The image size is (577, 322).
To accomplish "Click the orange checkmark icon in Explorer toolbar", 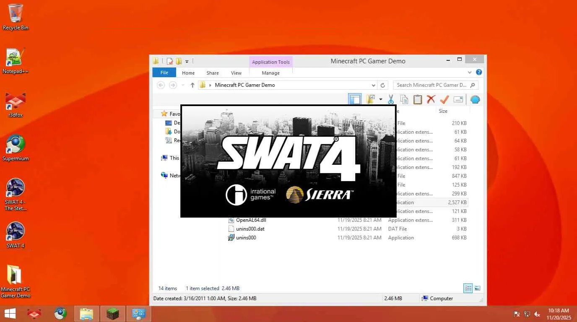I will tap(444, 99).
